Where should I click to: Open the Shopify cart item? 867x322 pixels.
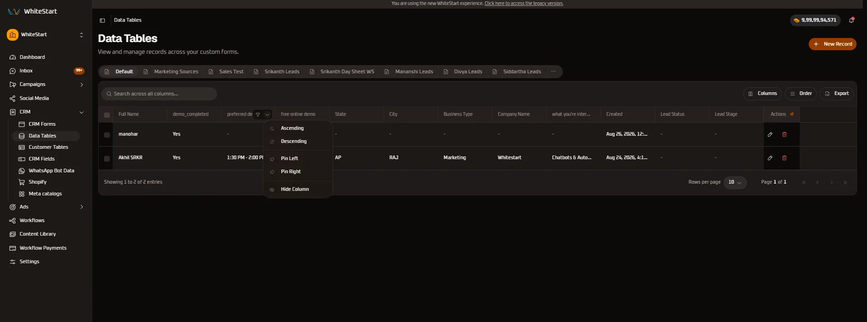click(38, 182)
